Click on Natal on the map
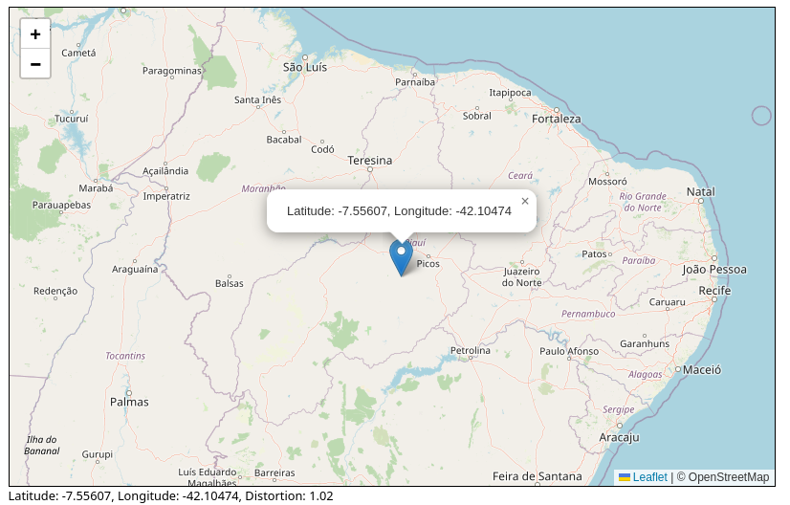 [701, 192]
